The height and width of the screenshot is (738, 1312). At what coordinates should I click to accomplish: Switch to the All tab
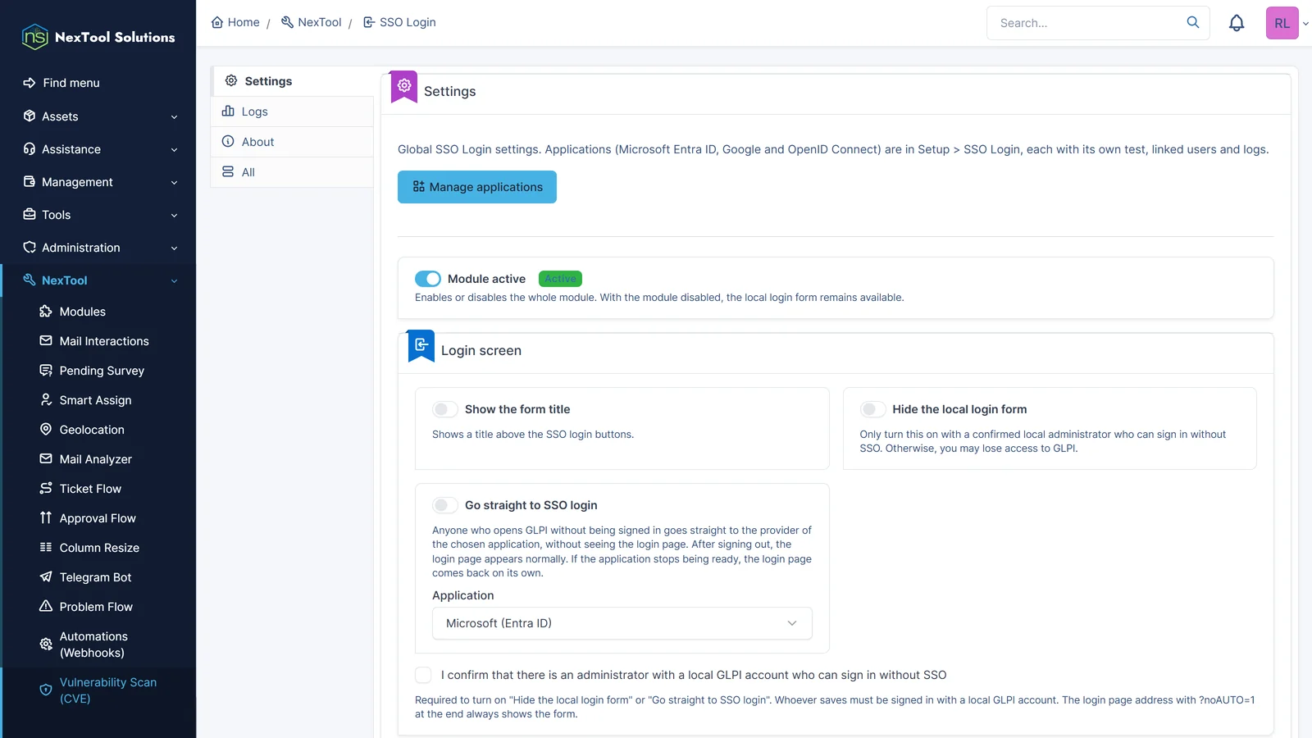point(292,172)
